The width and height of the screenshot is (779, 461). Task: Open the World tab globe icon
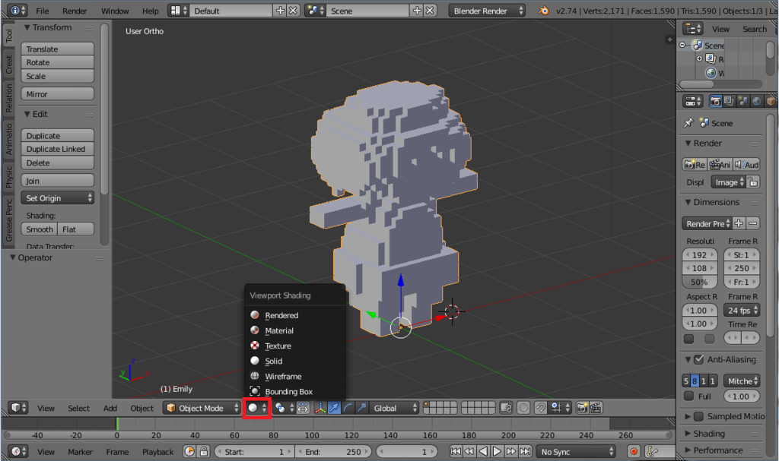(x=757, y=101)
